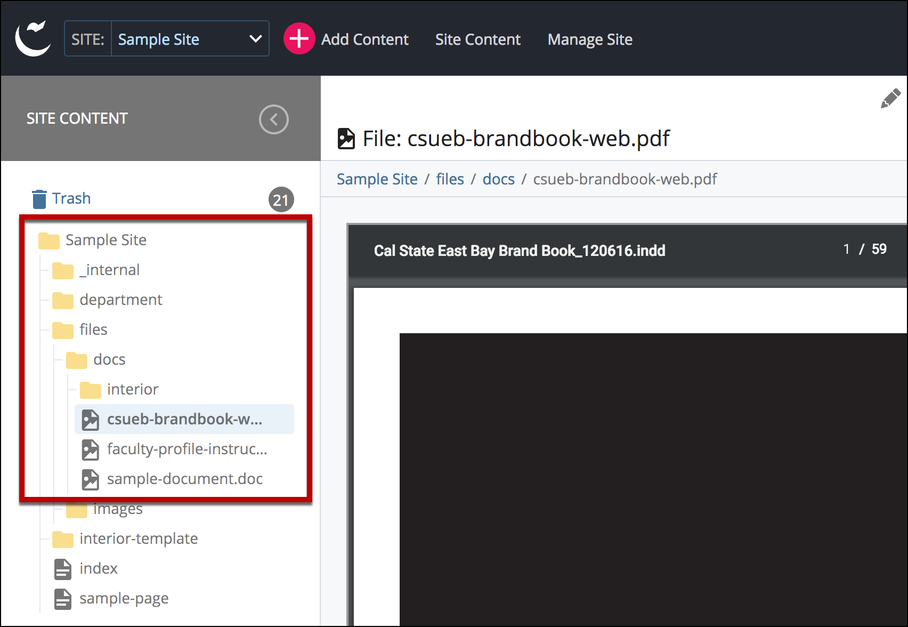
Task: Click the PDF title Cal State East Bay Brand Book
Action: coord(520,251)
